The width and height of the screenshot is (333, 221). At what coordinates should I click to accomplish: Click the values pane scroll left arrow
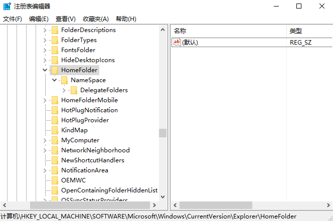[x=175, y=205]
